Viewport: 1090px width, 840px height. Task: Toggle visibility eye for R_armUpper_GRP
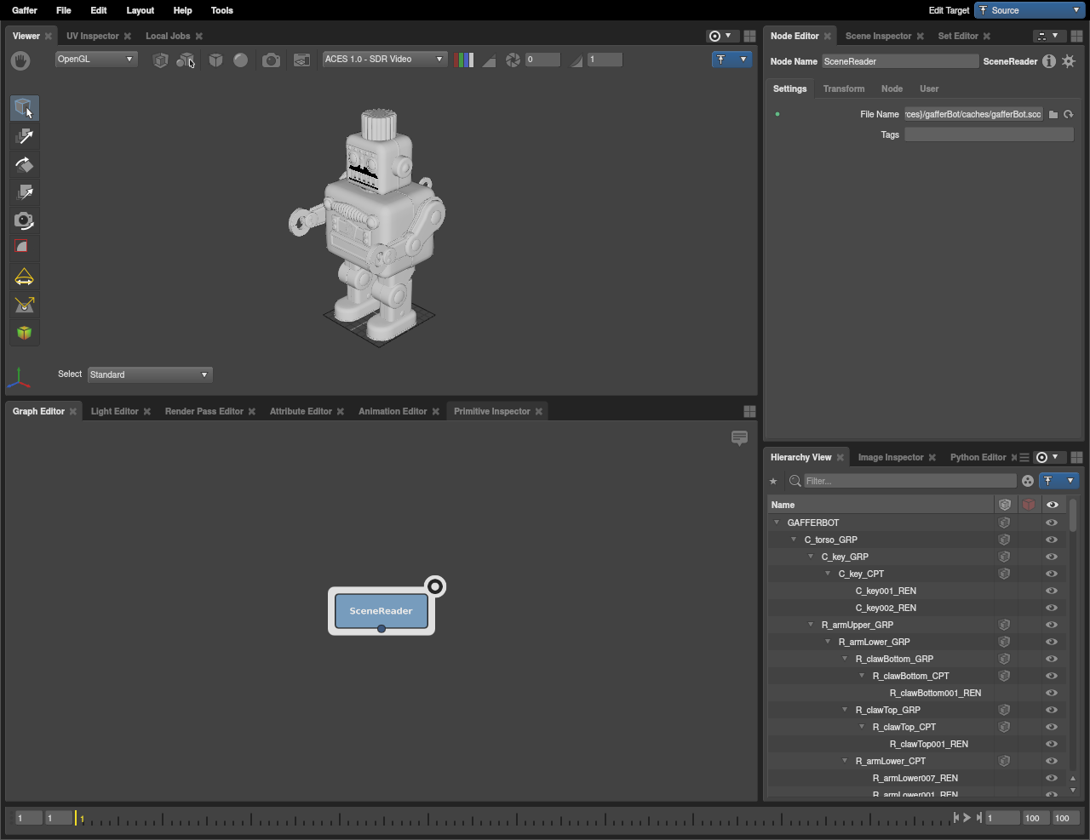1052,625
